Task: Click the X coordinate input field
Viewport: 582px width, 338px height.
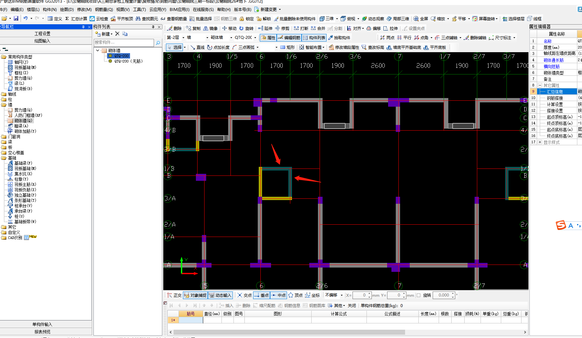Action: (x=362, y=295)
